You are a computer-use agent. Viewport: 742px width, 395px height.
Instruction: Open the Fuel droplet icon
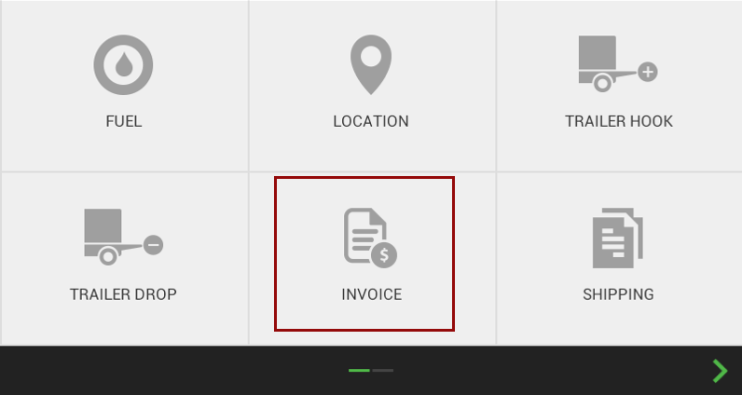tap(123, 65)
